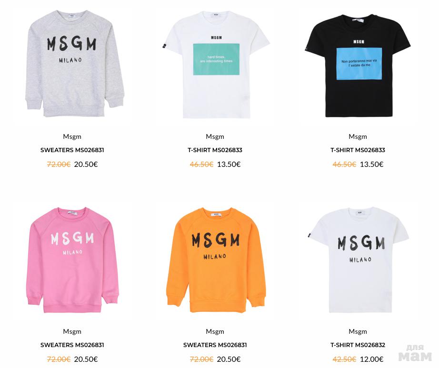
Task: Select Msgm brand label above grey sweater title
Action: tap(72, 137)
